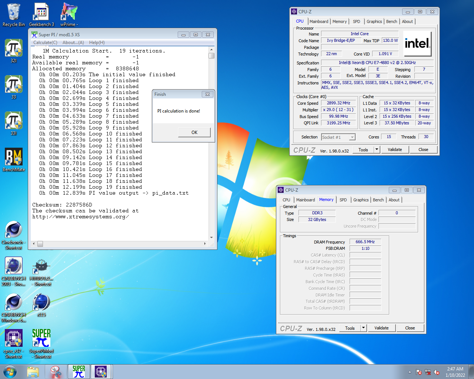Open Windows Explorer from the taskbar
Viewport: 474px width, 379px height.
tap(33, 372)
